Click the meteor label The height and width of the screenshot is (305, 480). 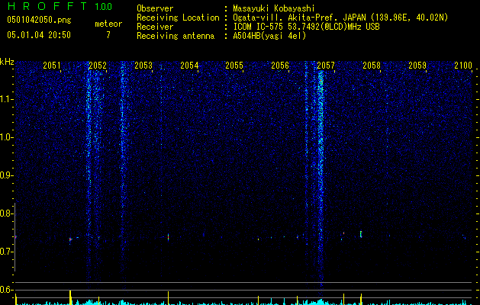108,24
